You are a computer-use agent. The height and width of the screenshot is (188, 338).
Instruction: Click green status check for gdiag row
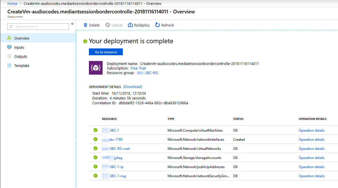(95, 158)
